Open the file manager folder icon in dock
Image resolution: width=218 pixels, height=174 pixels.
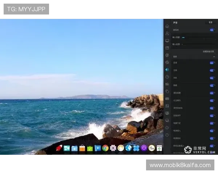(74, 148)
